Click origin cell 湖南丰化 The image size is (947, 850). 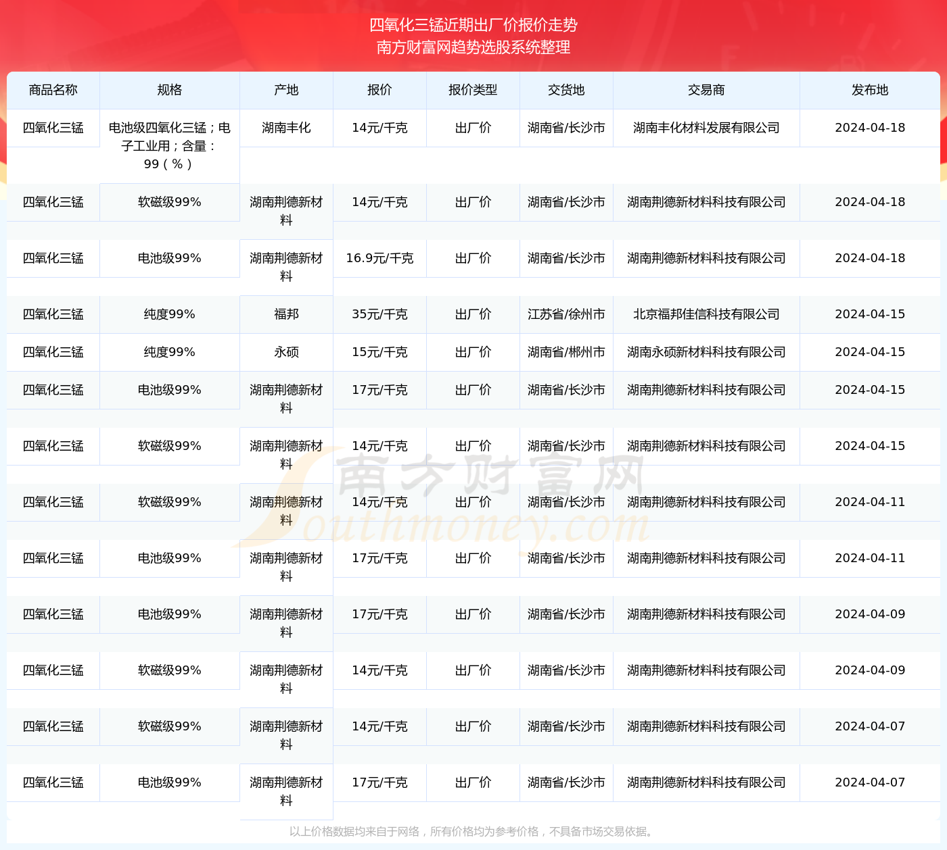[x=286, y=128]
